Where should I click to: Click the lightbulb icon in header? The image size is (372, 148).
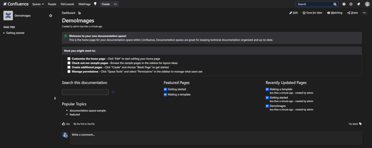click(x=95, y=4)
